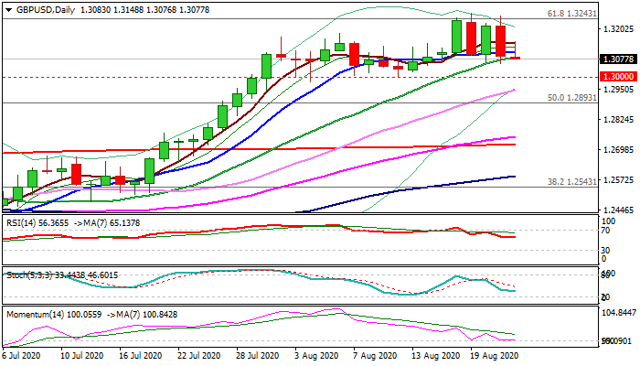Click the 61.8 Fibonacci level label
640x366 pixels.
coord(571,14)
